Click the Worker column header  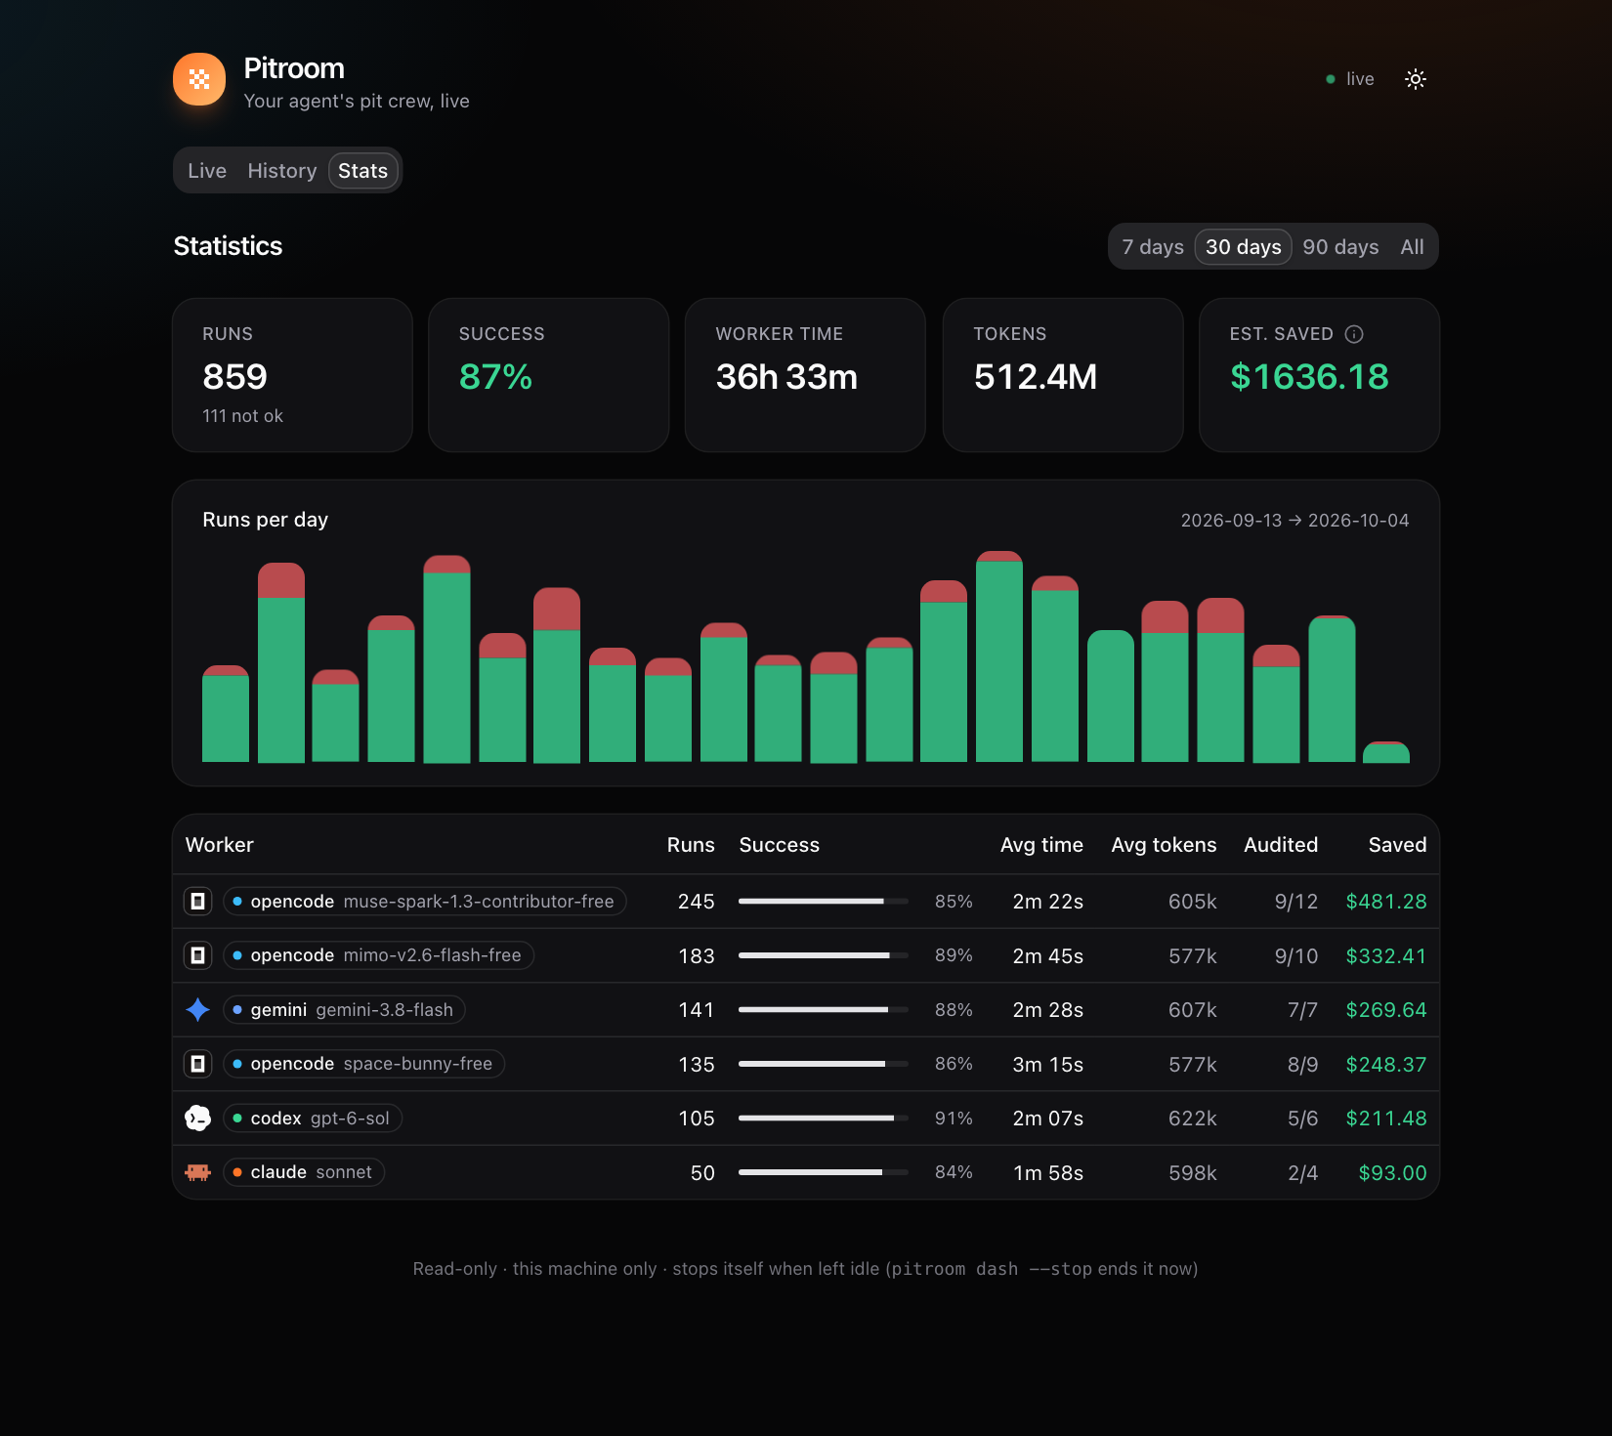pyautogui.click(x=220, y=845)
